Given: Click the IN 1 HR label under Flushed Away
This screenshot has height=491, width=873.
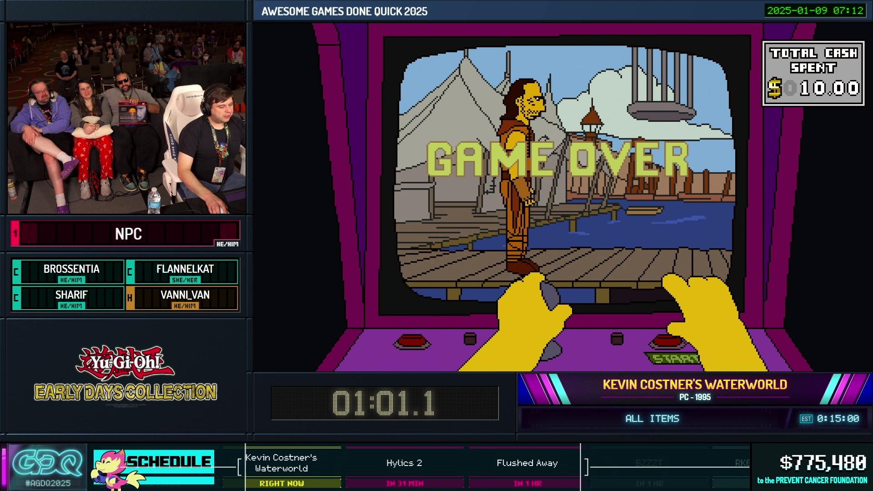Looking at the screenshot, I should pos(527,483).
